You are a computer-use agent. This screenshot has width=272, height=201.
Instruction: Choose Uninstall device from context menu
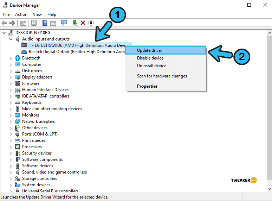point(166,66)
